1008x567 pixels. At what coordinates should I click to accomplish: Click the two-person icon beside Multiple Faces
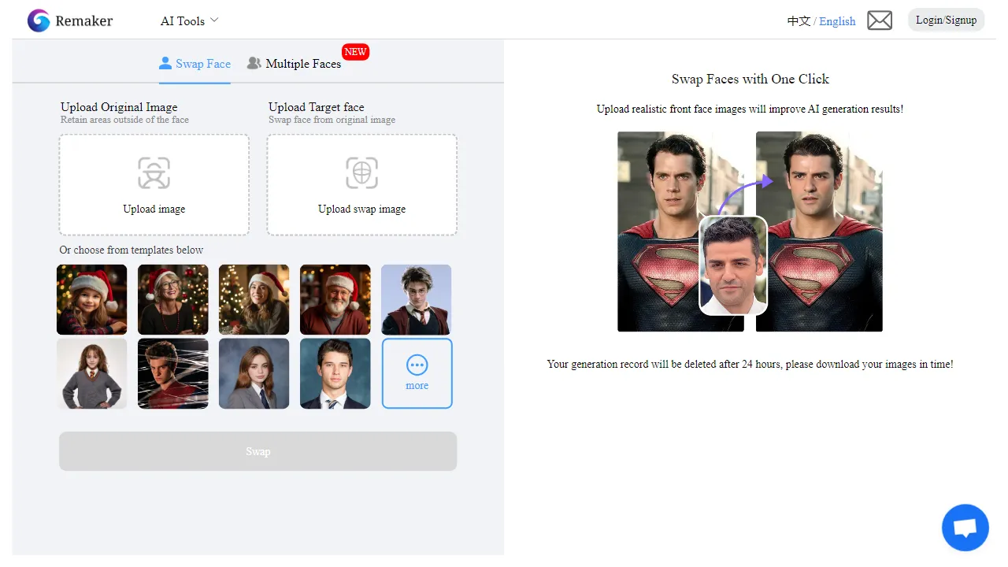(254, 63)
